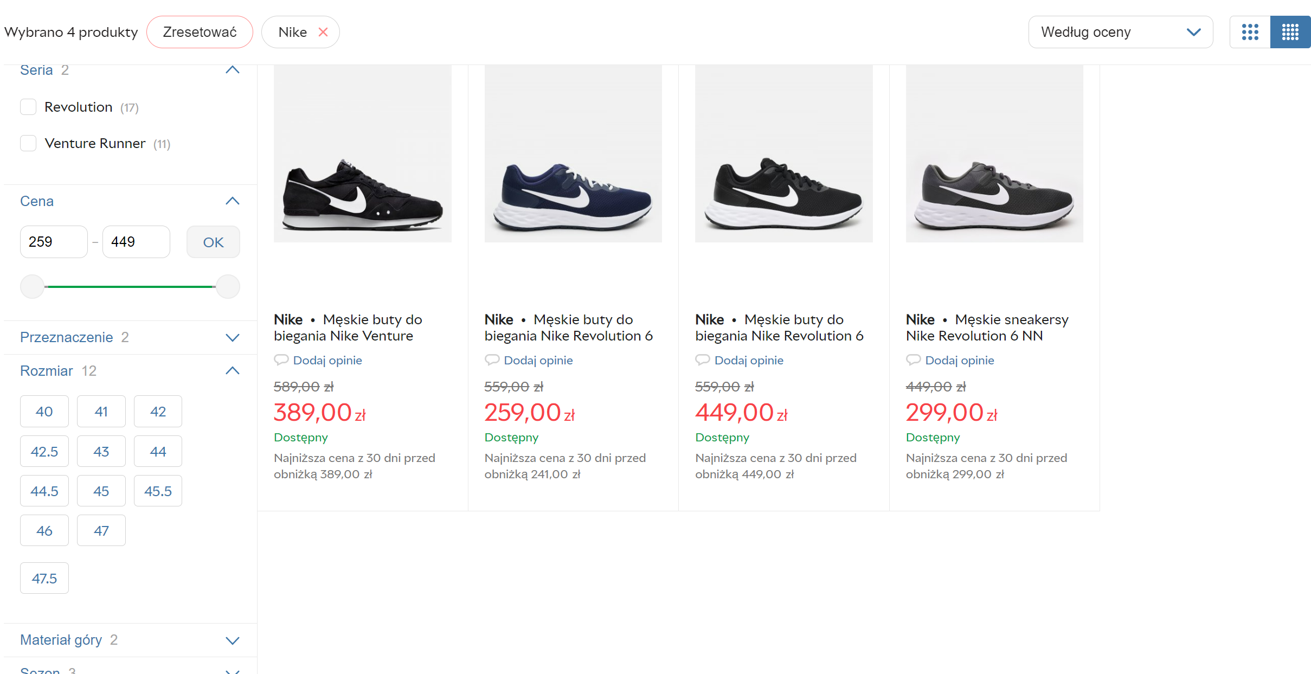Collapse the Seria filter section

[x=232, y=70]
